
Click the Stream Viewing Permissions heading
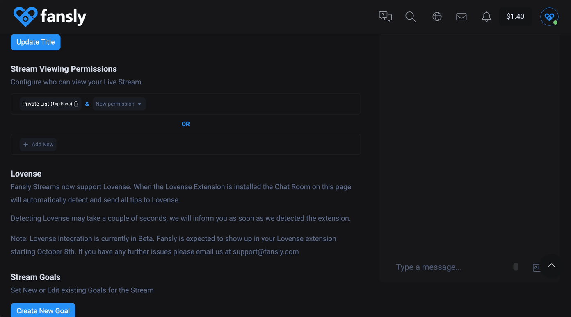tap(64, 69)
